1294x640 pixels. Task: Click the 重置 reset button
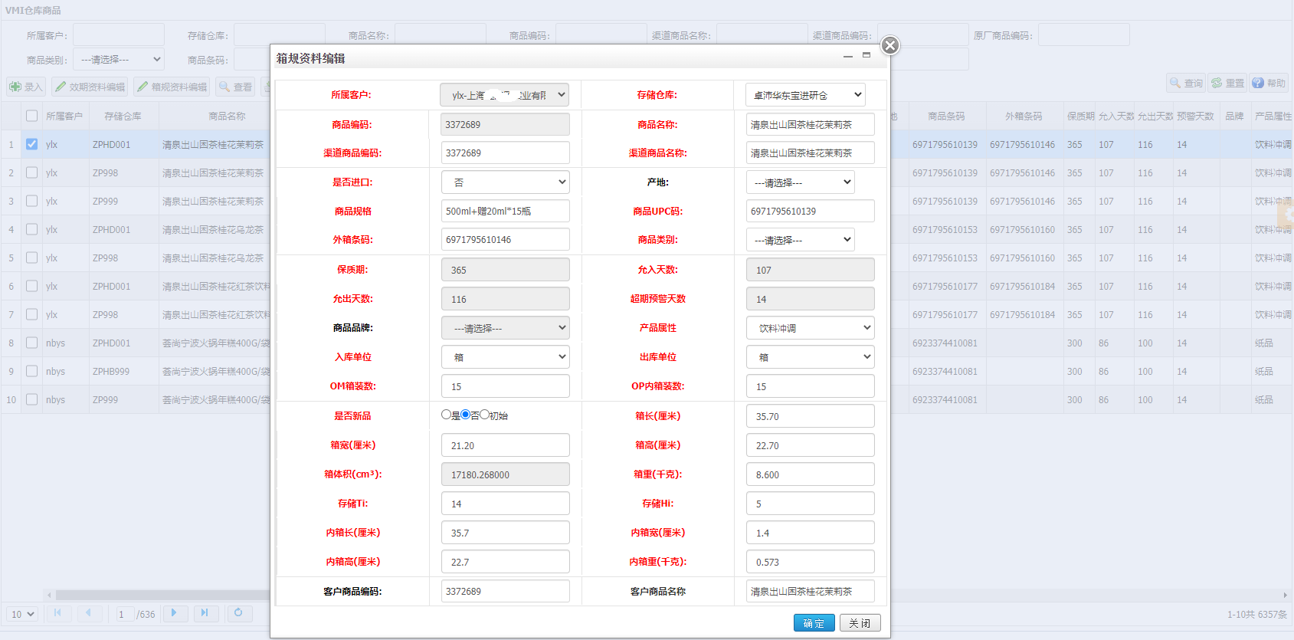click(1227, 83)
